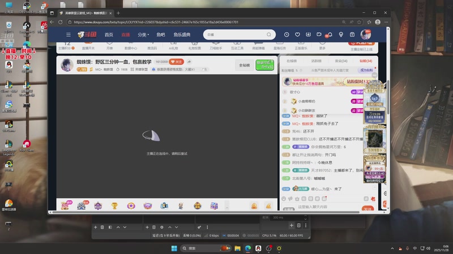This screenshot has width=453, height=254.
Task: Switch to the 活跃榜 ranking tab
Action: [317, 61]
